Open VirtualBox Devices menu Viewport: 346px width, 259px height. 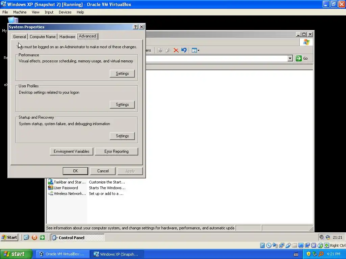pos(65,12)
